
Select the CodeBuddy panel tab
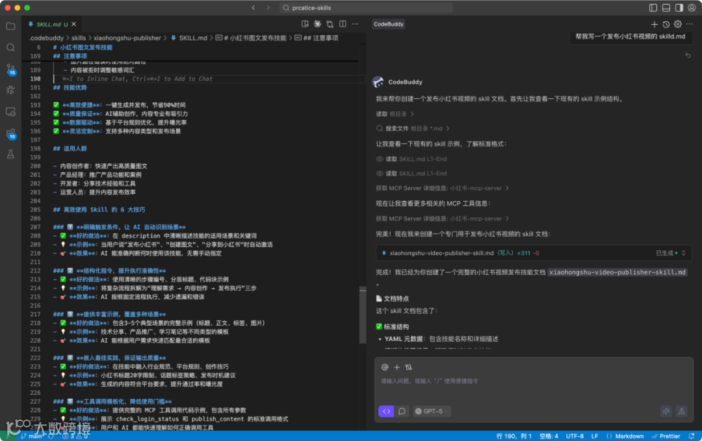pyautogui.click(x=389, y=24)
